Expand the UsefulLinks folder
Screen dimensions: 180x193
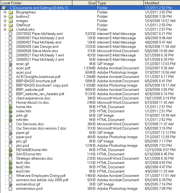tap(5, 30)
